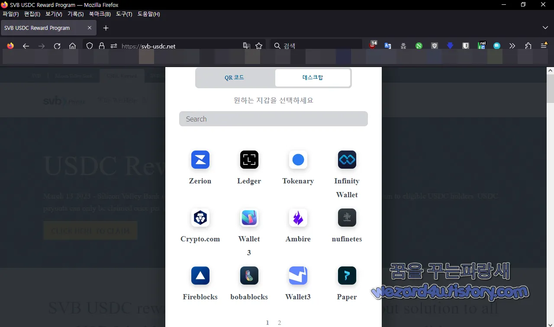Go to wallet list page 2
This screenshot has height=327, width=554.
(280, 323)
